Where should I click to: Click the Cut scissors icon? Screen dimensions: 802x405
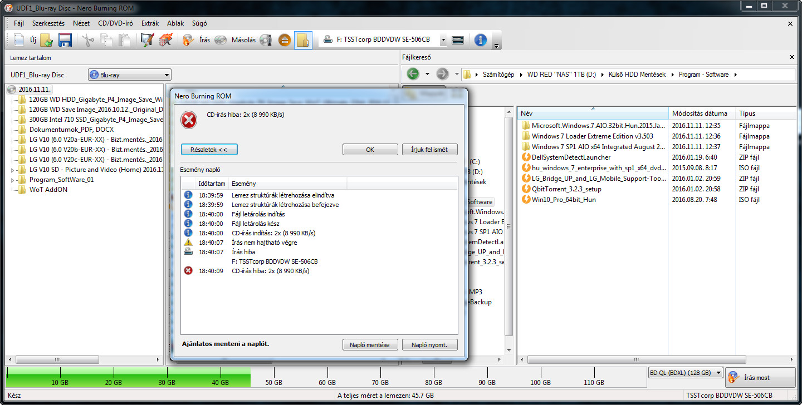click(x=88, y=40)
